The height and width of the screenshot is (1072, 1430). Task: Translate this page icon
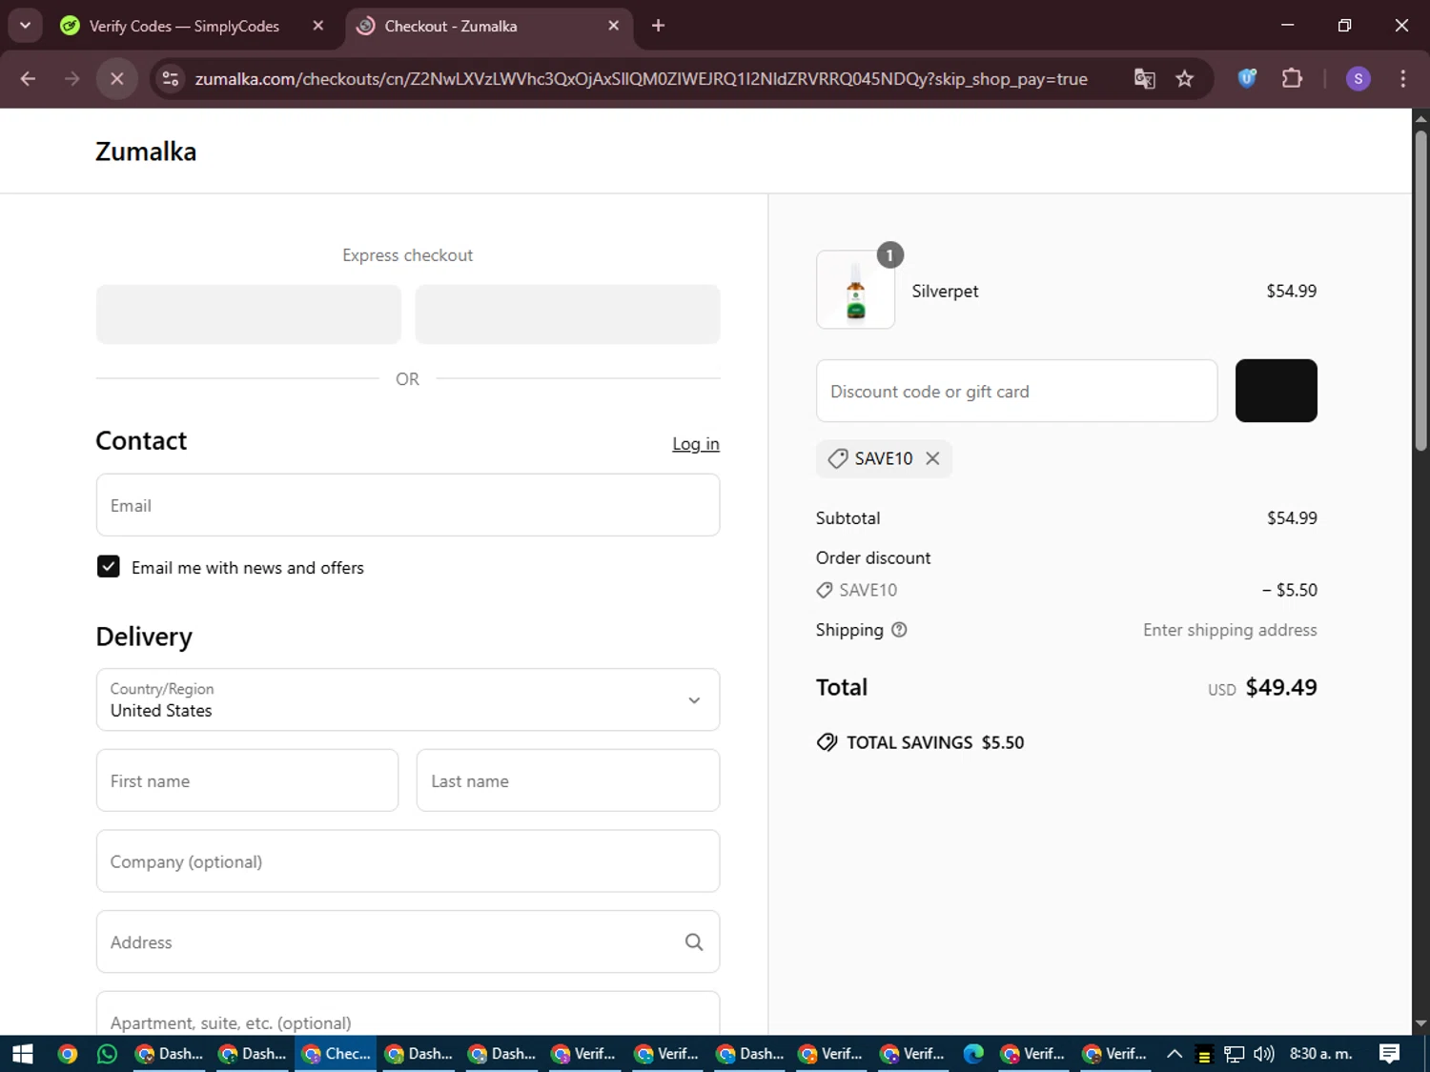(x=1144, y=79)
